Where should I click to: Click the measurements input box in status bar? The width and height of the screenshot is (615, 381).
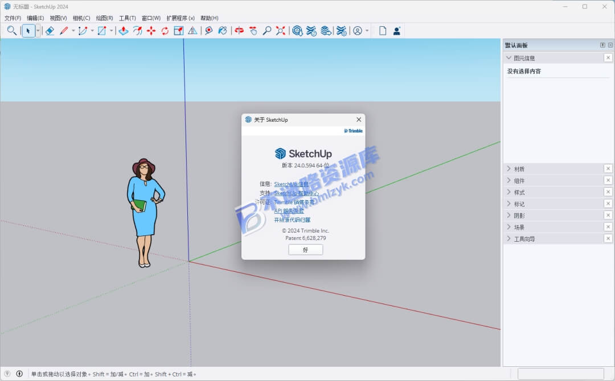(560, 374)
